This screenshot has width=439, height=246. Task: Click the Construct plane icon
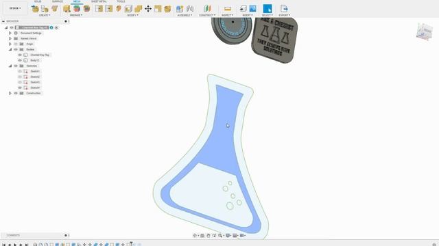207,9
